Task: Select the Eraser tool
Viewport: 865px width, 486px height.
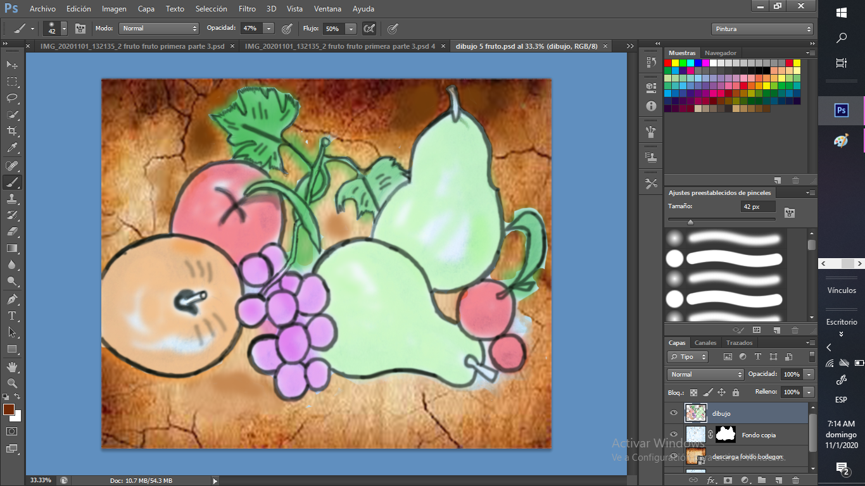Action: [x=12, y=232]
